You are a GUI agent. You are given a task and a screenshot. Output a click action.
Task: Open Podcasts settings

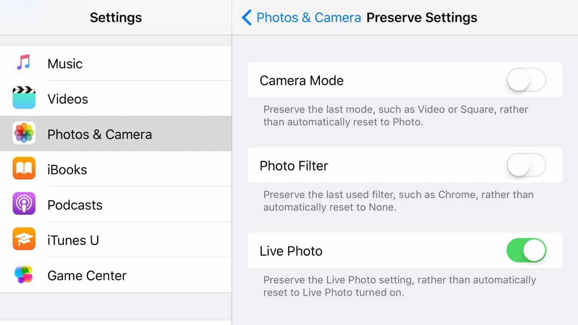click(130, 205)
